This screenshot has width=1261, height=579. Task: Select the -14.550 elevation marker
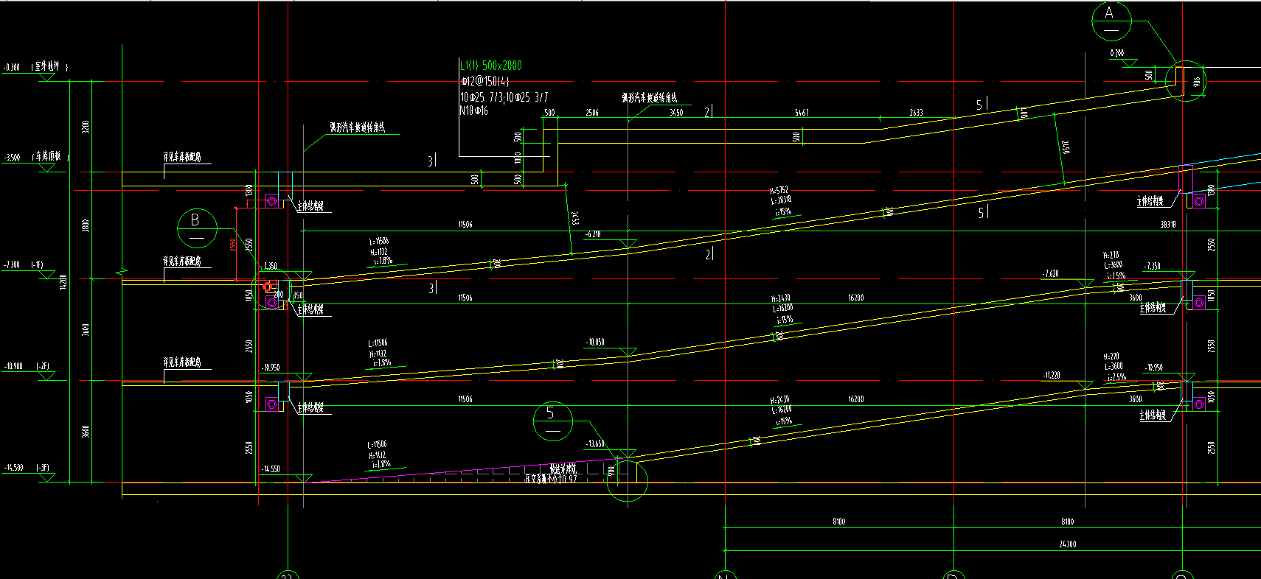(x=271, y=469)
